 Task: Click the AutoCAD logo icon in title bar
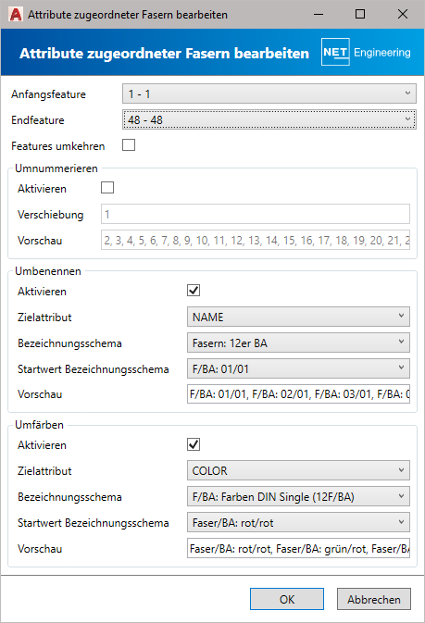[x=16, y=15]
